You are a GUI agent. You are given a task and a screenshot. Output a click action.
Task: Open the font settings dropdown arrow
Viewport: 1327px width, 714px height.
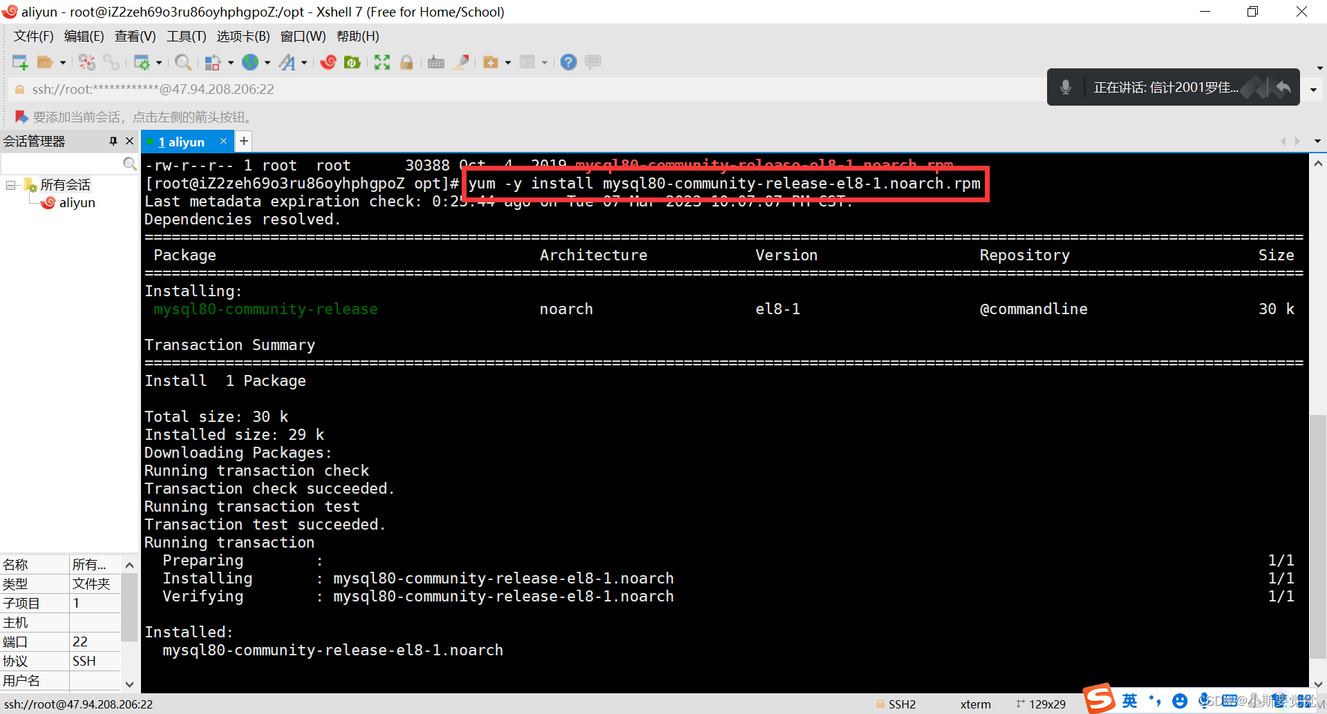[305, 62]
